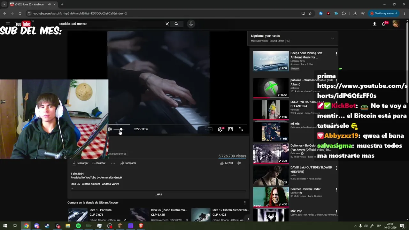Install the page as app icon
Viewport: 409px width, 230px height.
coord(303,13)
